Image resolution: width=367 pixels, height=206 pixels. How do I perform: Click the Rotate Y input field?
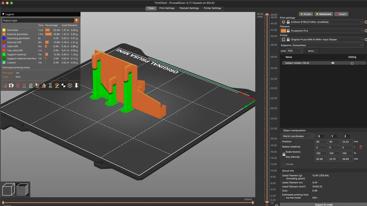coord(333,148)
